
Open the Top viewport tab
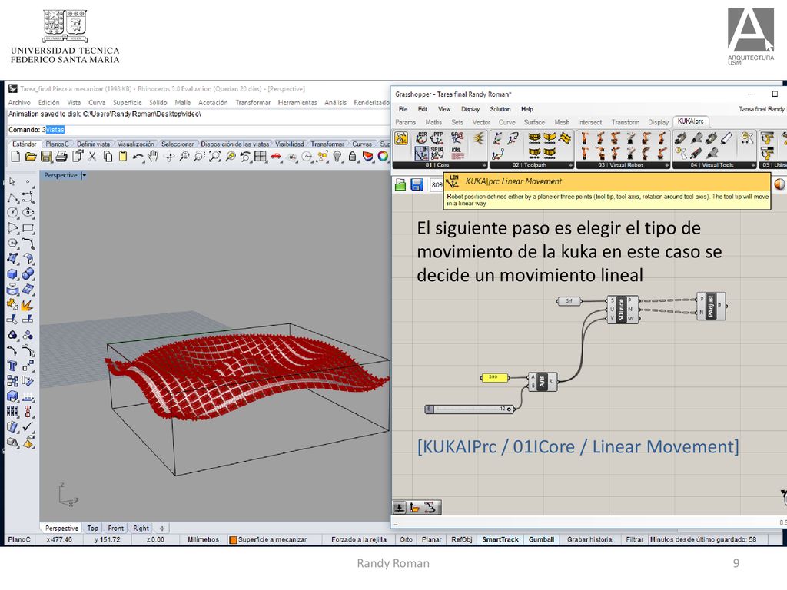[93, 529]
